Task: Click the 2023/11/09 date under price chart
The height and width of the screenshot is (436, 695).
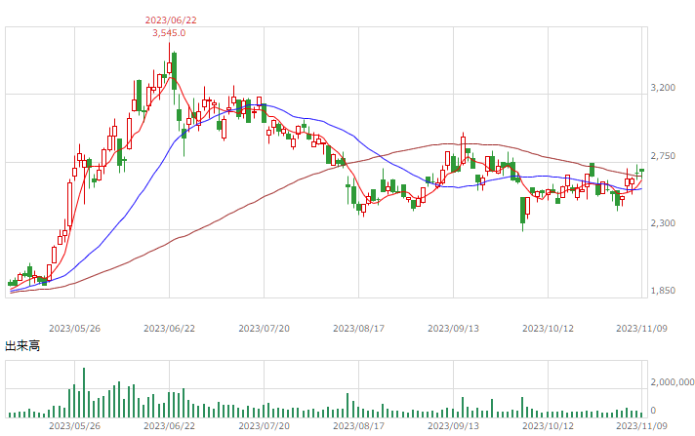Action: pos(641,329)
